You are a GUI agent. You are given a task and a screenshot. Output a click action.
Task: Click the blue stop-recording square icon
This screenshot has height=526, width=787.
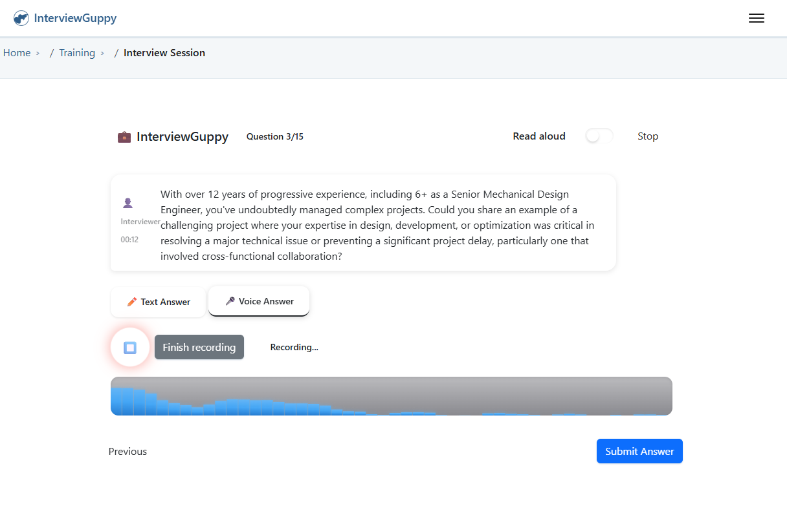pyautogui.click(x=129, y=347)
